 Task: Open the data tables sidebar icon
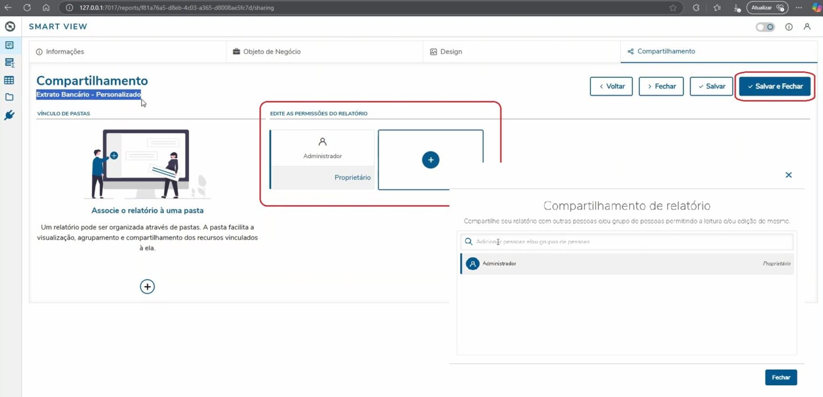coord(9,80)
